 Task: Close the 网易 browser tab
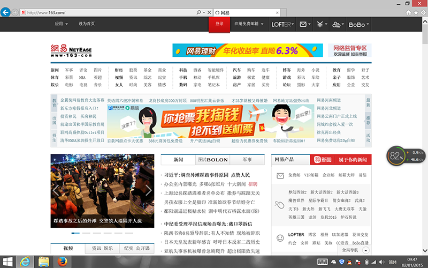coord(277,12)
